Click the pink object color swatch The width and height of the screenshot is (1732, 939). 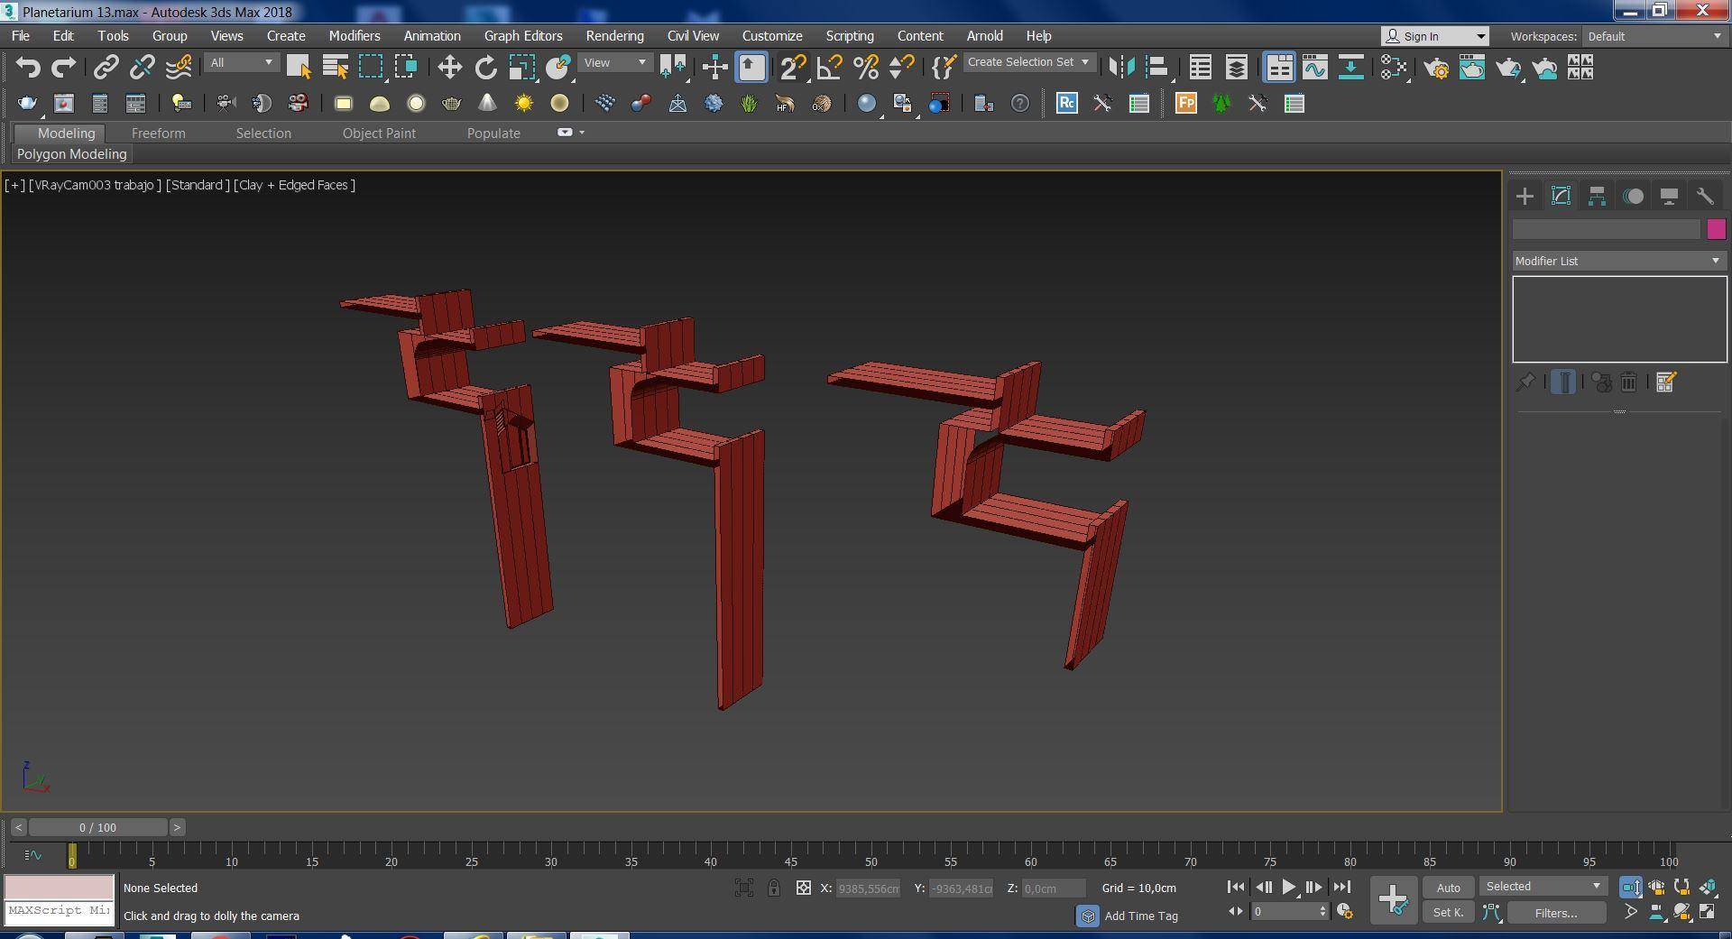click(1716, 229)
